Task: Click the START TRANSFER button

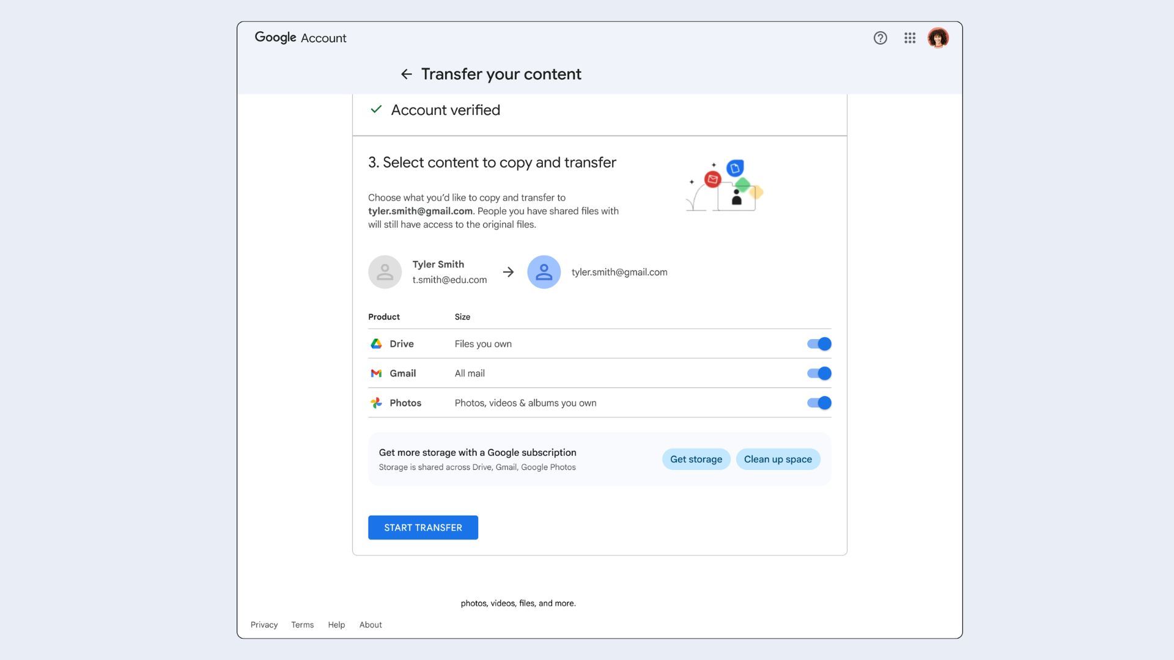Action: (x=423, y=527)
